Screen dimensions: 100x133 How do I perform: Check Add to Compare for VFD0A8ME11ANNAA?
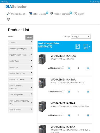[x=63, y=68]
